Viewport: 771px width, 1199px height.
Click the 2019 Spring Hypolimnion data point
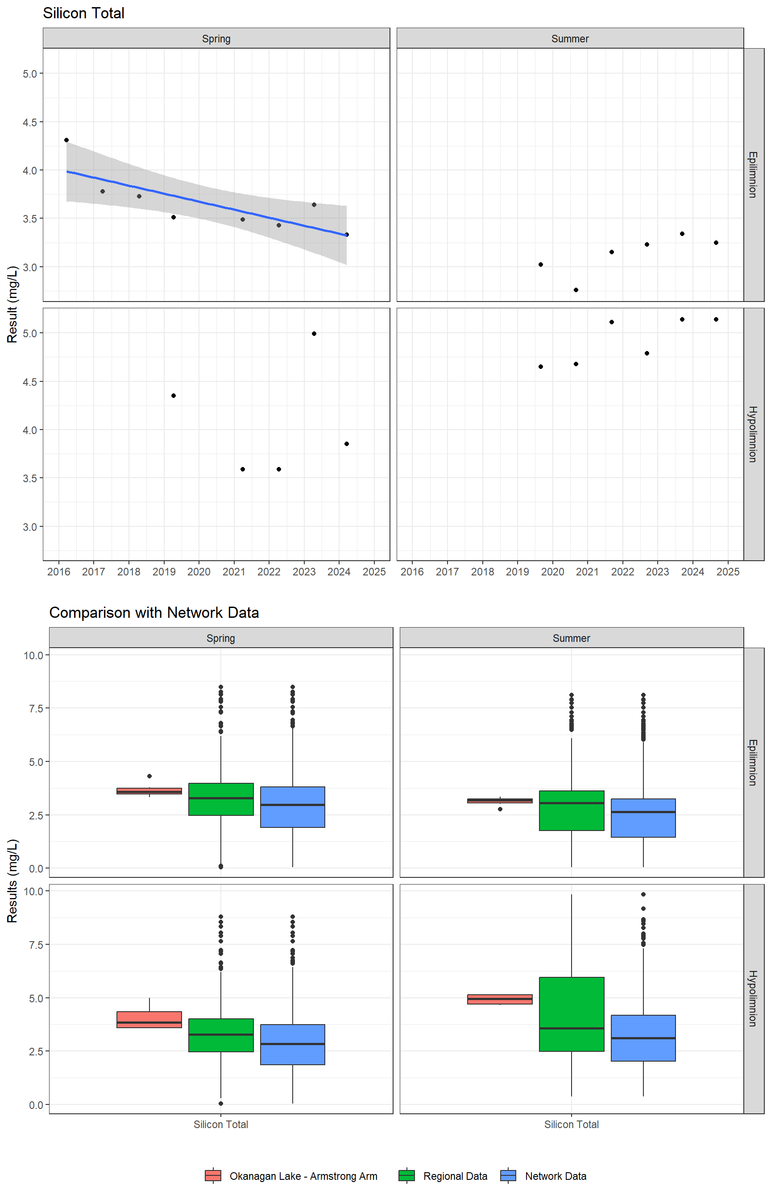click(173, 396)
